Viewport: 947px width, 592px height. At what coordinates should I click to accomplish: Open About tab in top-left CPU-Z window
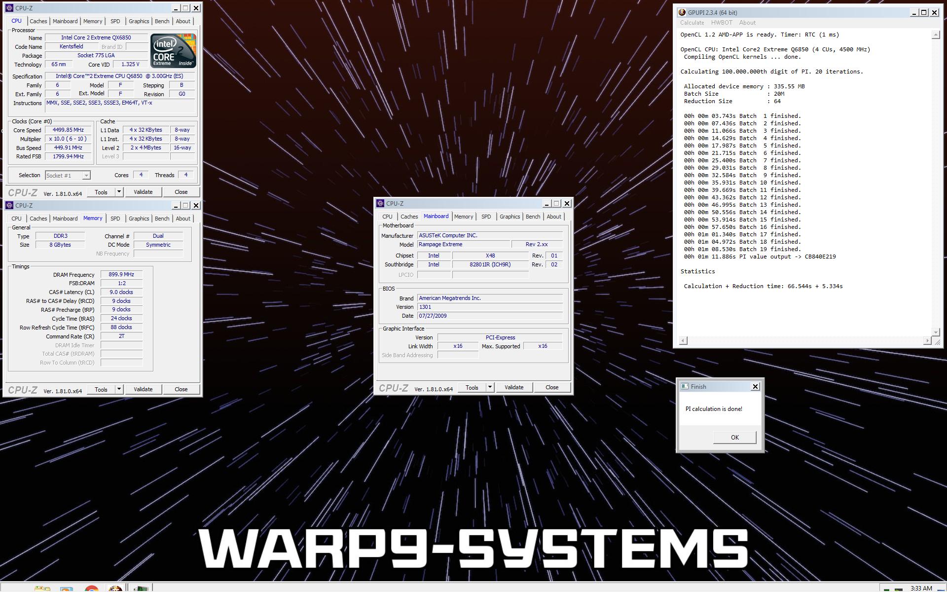(x=183, y=21)
